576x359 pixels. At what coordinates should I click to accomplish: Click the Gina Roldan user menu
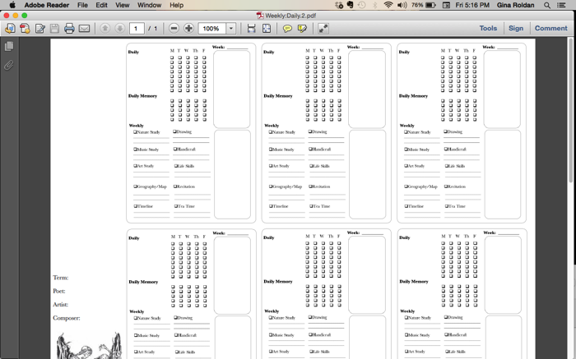tap(515, 5)
